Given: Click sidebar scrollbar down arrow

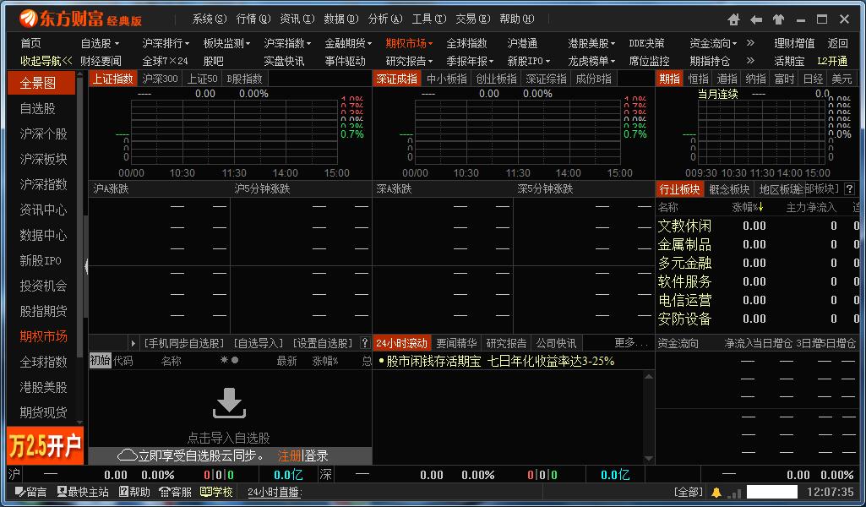Looking at the screenshot, I should (80, 422).
